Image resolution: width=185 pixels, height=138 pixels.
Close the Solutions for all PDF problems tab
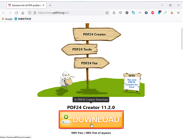[43, 5]
